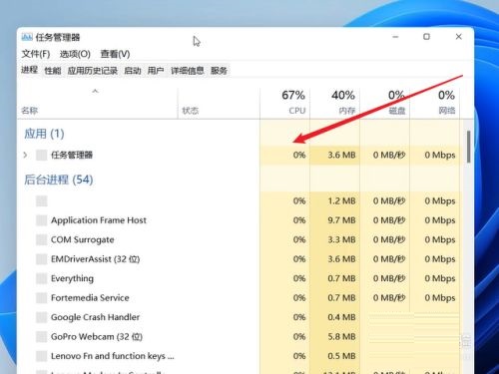Switch to the 详细信息 tab
This screenshot has width=499, height=374.
188,71
